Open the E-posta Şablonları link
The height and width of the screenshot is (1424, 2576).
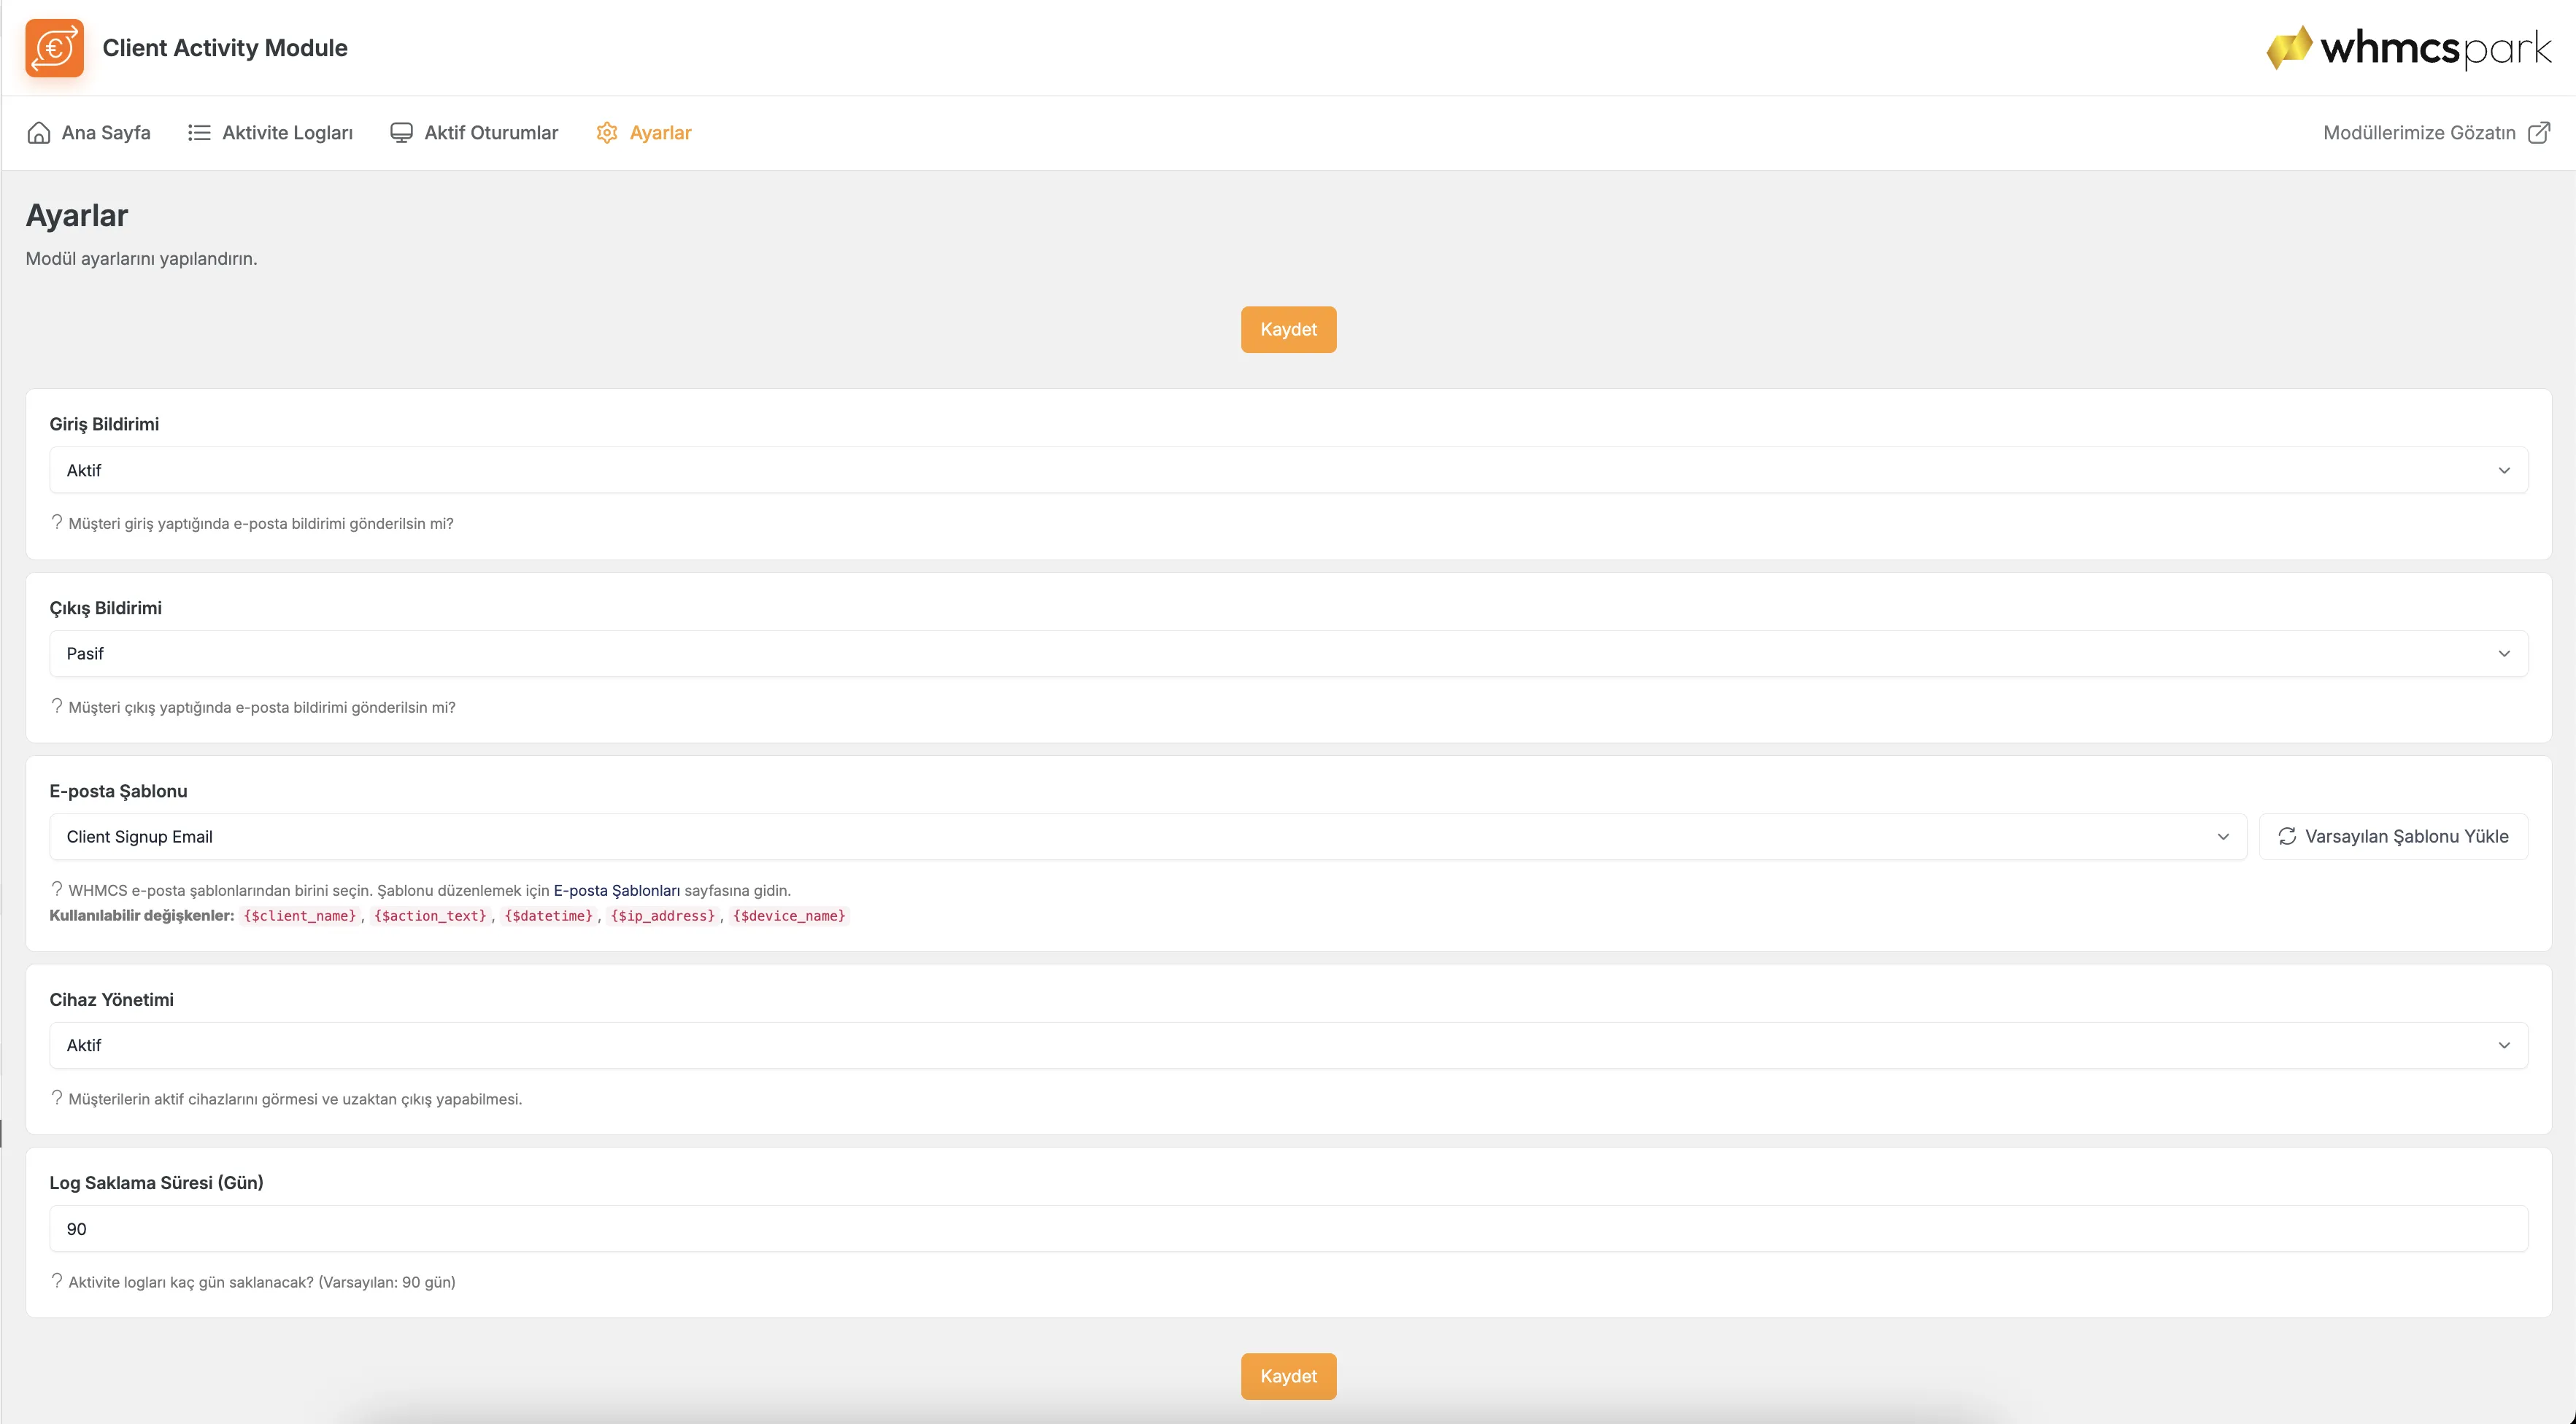616,890
